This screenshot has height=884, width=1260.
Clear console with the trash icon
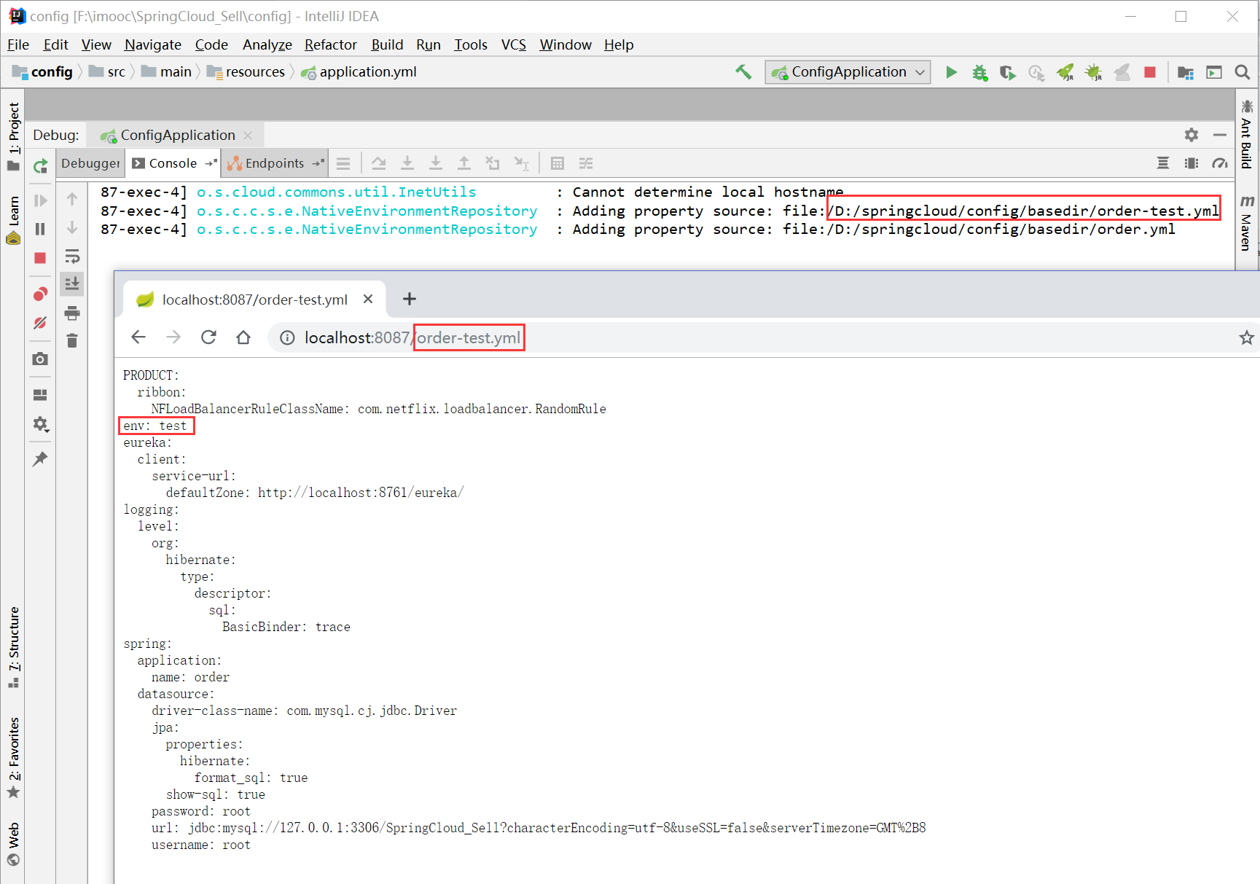(72, 340)
